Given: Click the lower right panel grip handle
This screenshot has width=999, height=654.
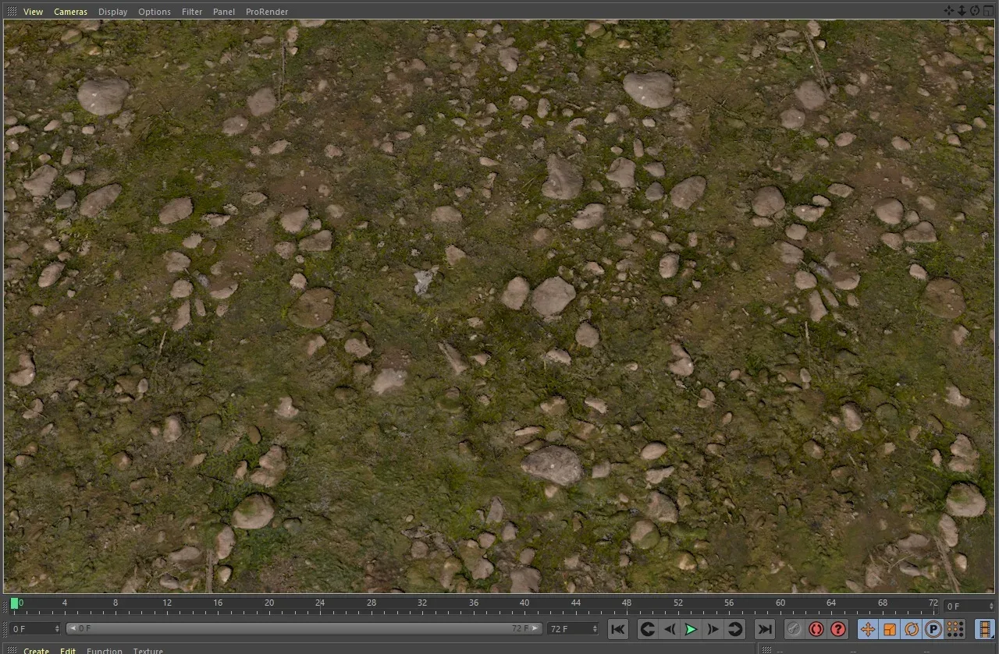Looking at the screenshot, I should tap(768, 650).
